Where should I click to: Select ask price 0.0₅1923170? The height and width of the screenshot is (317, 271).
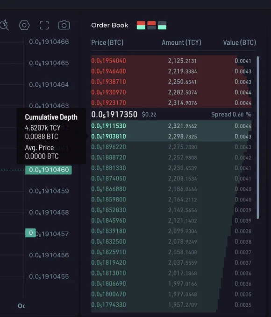109,103
